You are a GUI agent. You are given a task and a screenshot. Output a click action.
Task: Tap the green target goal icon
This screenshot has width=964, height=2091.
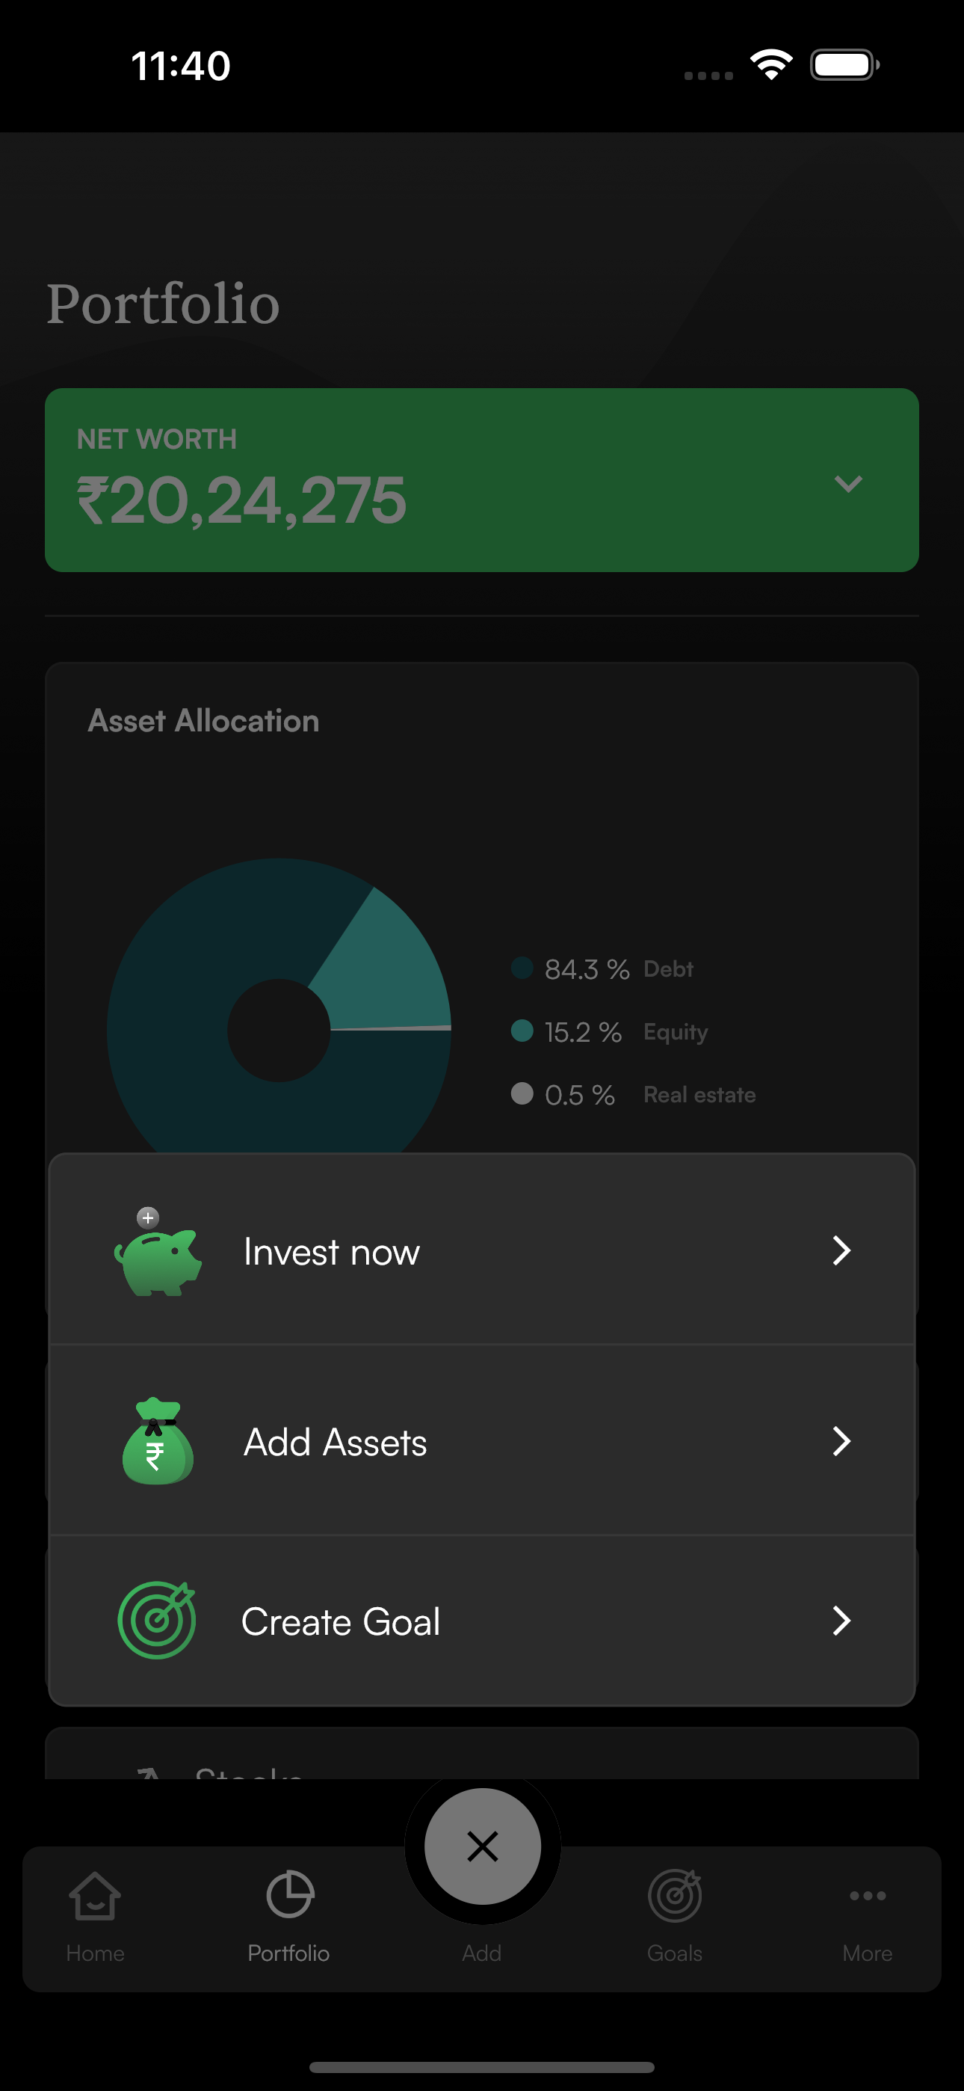pos(158,1620)
